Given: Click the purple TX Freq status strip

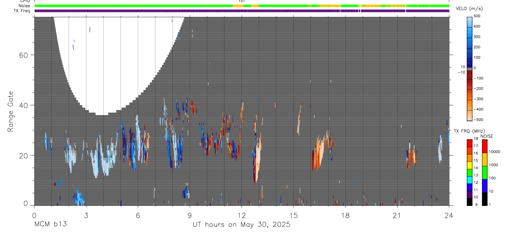Looking at the screenshot, I should point(242,11).
